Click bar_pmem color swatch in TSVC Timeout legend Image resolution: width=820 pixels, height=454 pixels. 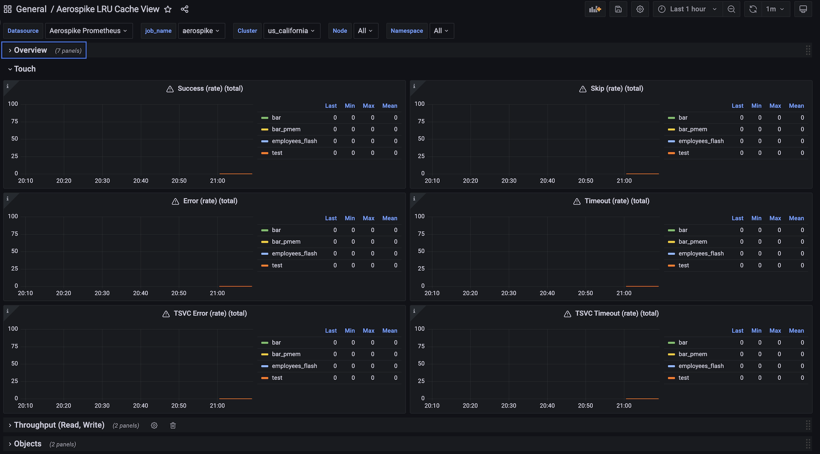671,355
